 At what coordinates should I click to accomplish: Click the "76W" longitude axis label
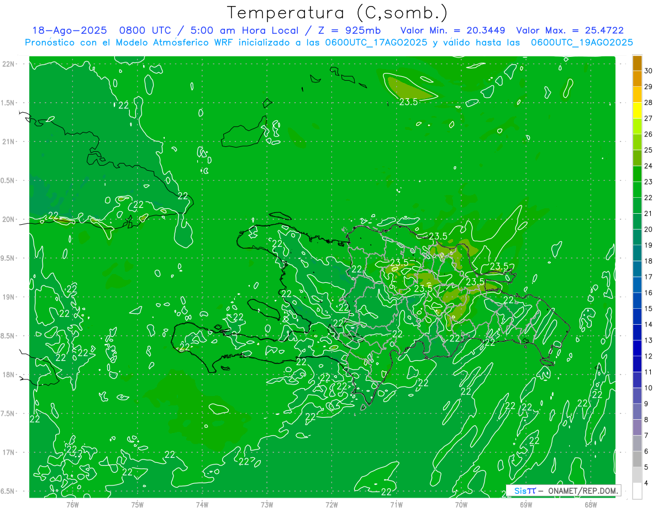coord(72,504)
